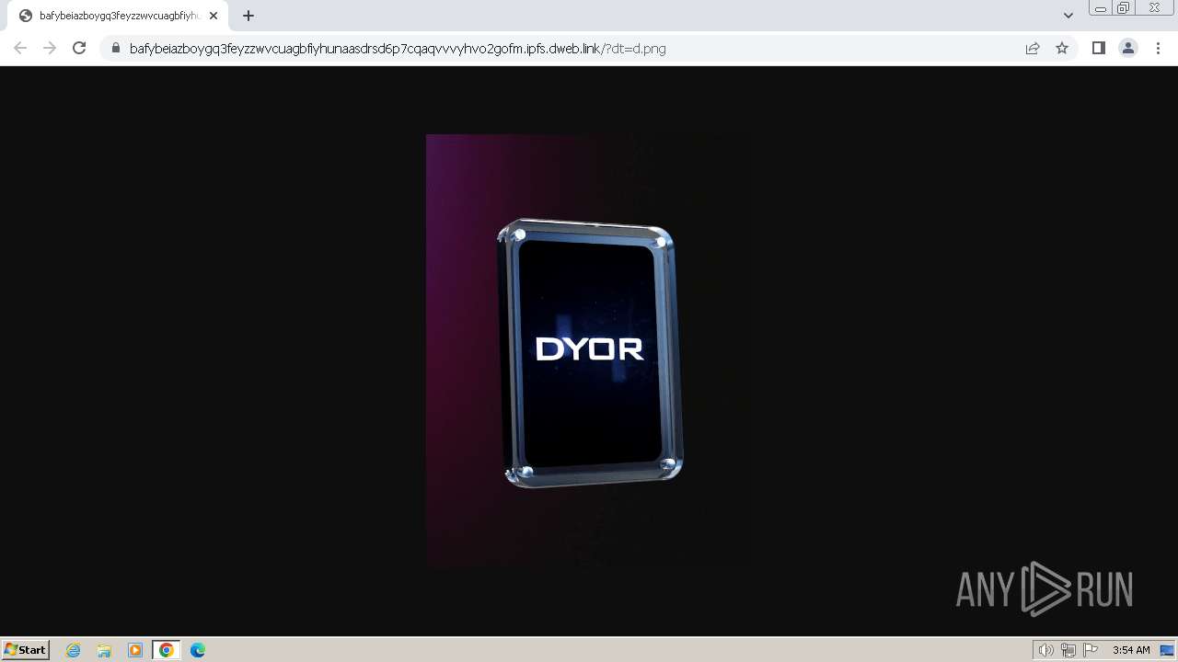Click the lock site-info icon
1178x662 pixels.
tap(116, 48)
